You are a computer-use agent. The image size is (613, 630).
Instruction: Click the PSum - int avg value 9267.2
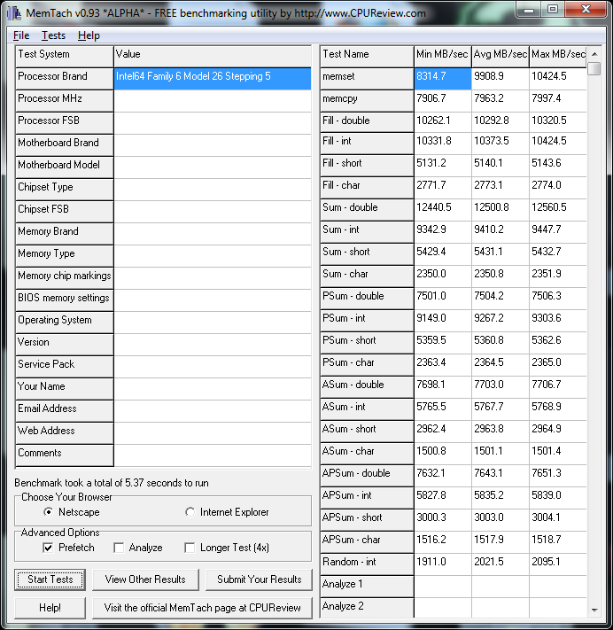tap(500, 320)
